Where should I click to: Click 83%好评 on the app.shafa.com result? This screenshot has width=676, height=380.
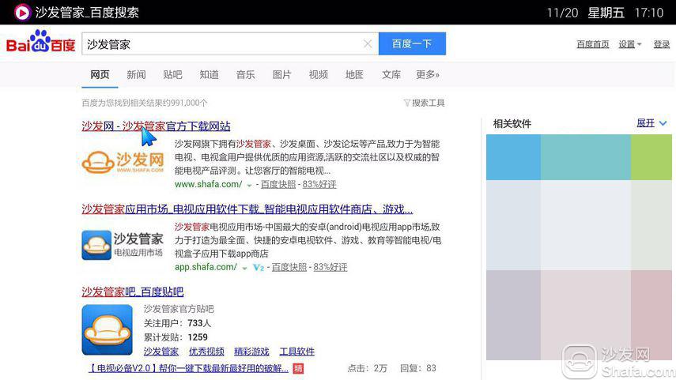point(330,267)
